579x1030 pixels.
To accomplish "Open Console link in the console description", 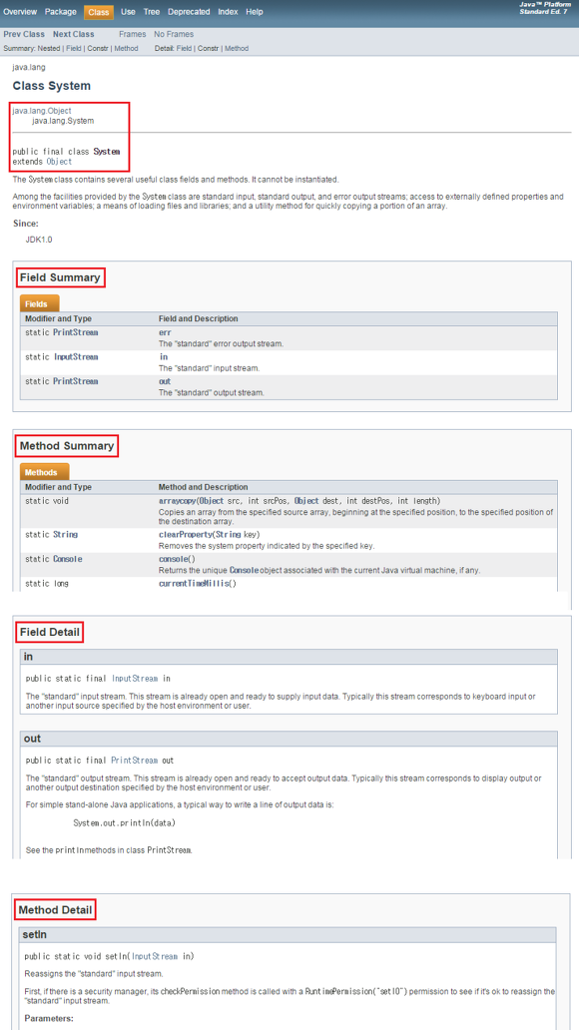I will click(245, 570).
